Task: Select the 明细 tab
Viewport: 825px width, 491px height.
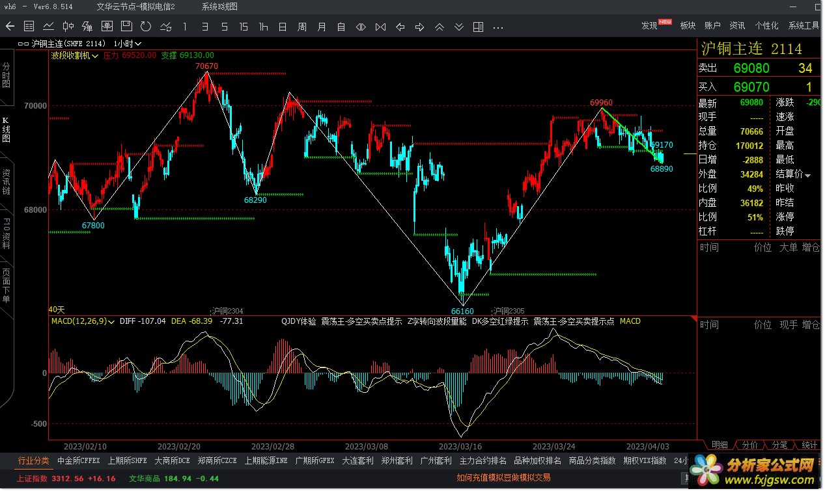Action: pos(720,445)
